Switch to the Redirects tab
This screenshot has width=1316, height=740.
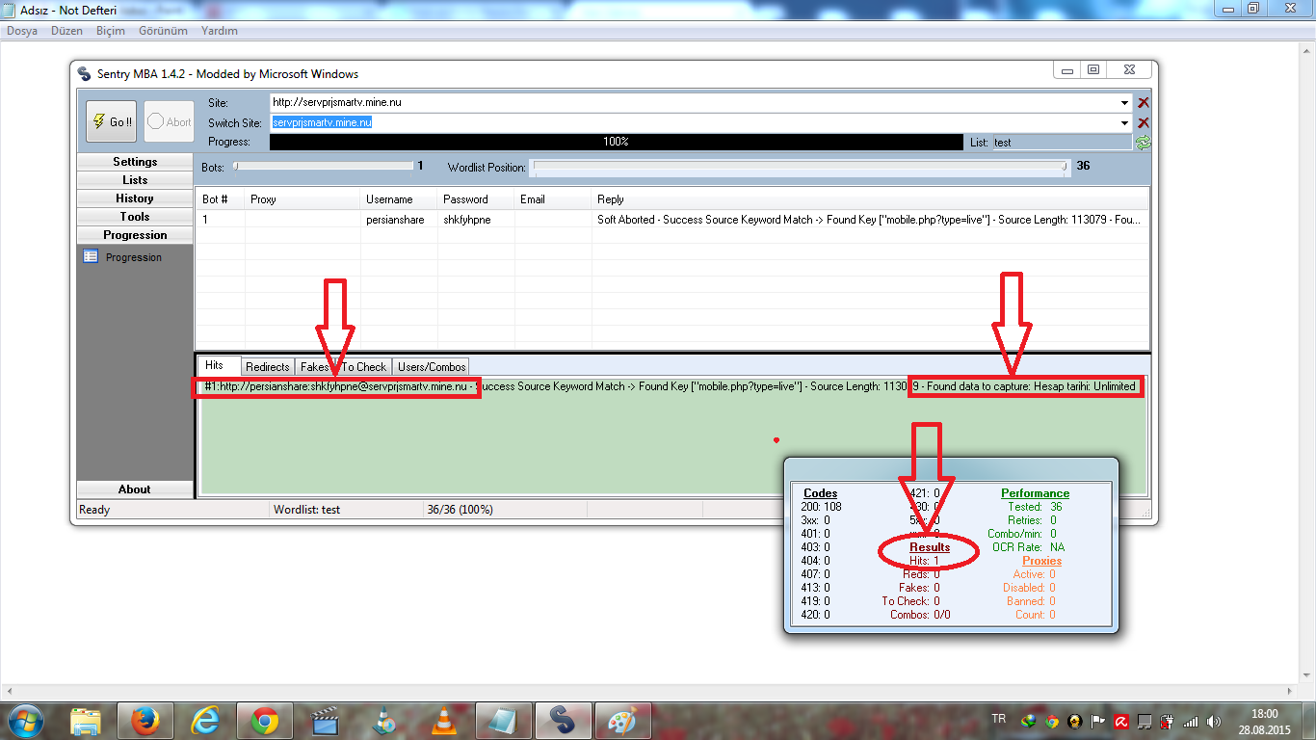[x=267, y=367]
